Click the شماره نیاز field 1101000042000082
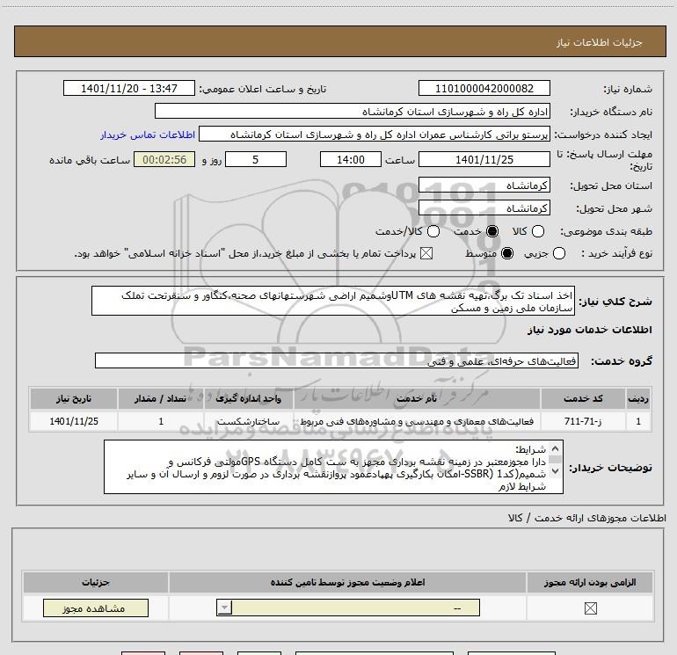Screen dimensions: 677x655 click(x=484, y=89)
